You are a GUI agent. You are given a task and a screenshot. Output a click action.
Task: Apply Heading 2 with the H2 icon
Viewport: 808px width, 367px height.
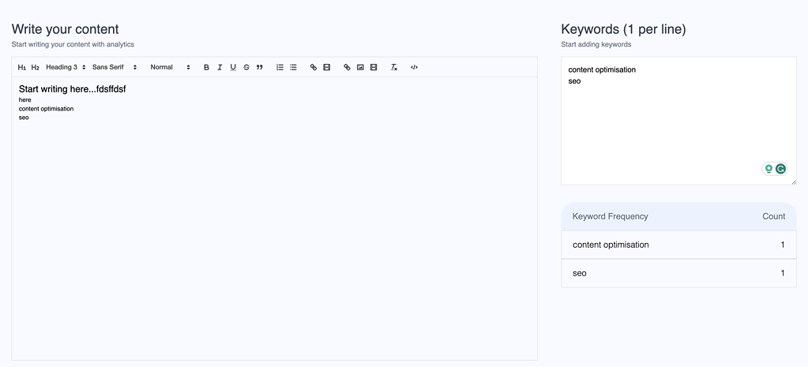35,67
